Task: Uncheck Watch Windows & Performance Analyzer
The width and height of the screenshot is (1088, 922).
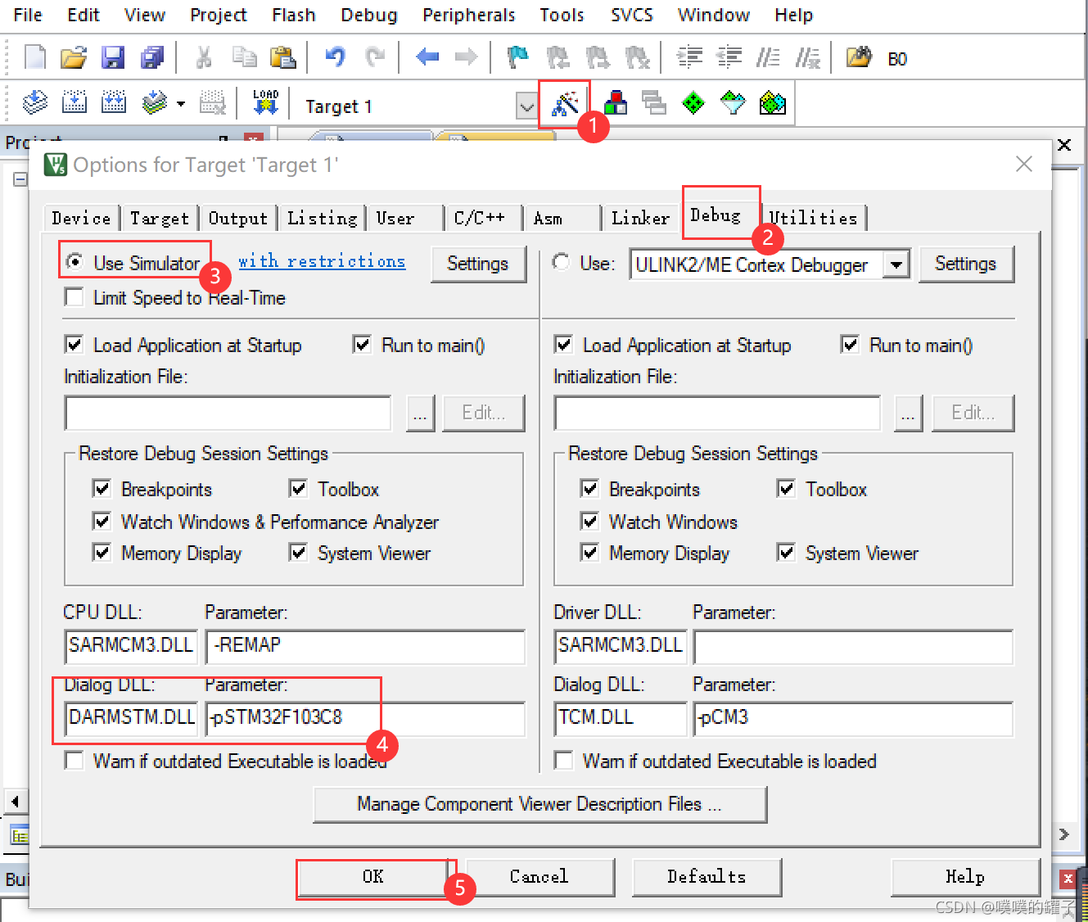Action: tap(102, 521)
